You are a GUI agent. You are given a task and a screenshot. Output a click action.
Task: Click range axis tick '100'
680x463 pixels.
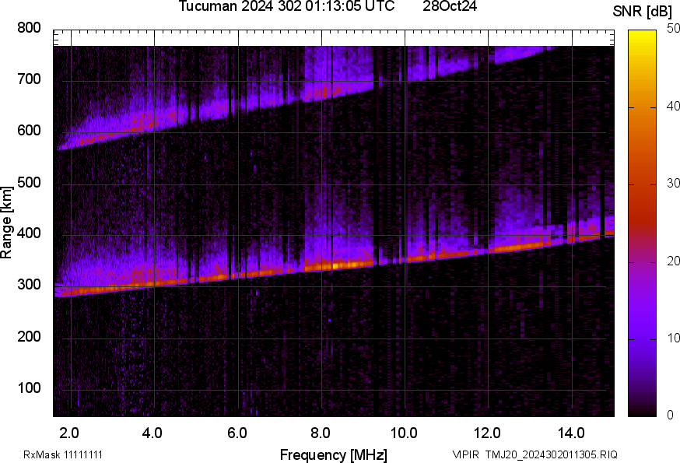(29, 388)
